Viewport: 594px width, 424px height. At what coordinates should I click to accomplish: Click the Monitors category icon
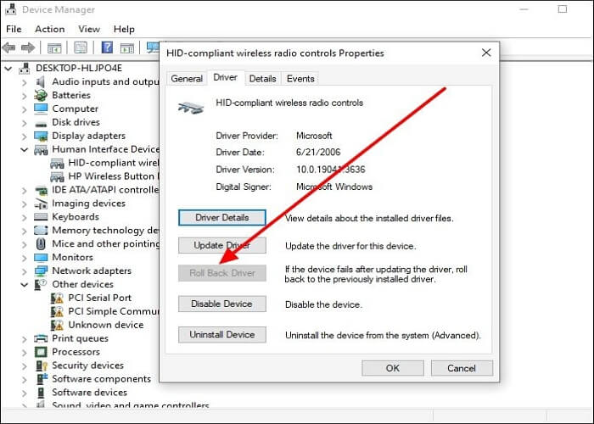[x=41, y=258]
